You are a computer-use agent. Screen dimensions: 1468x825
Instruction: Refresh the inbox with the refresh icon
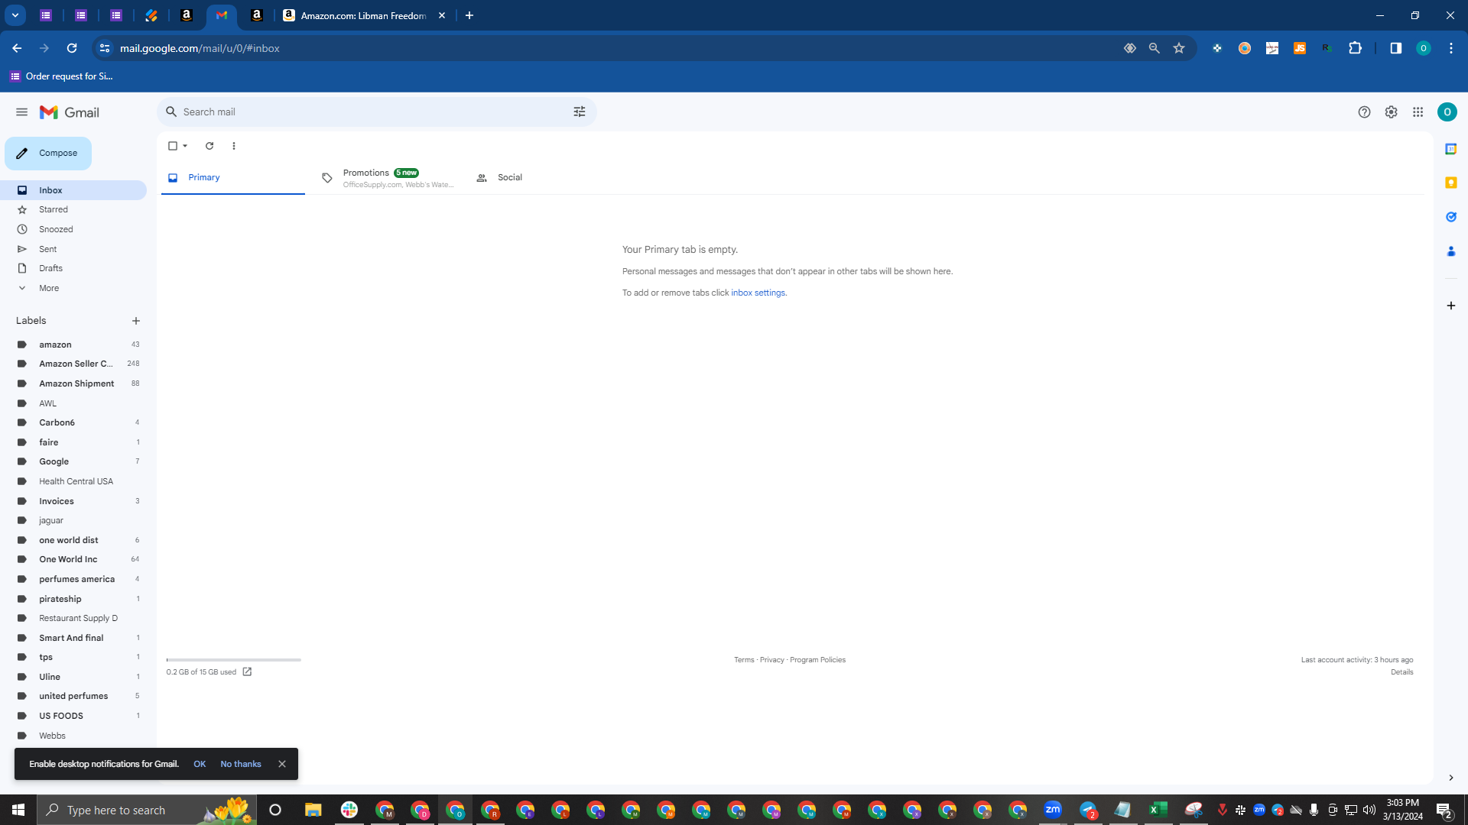point(209,146)
